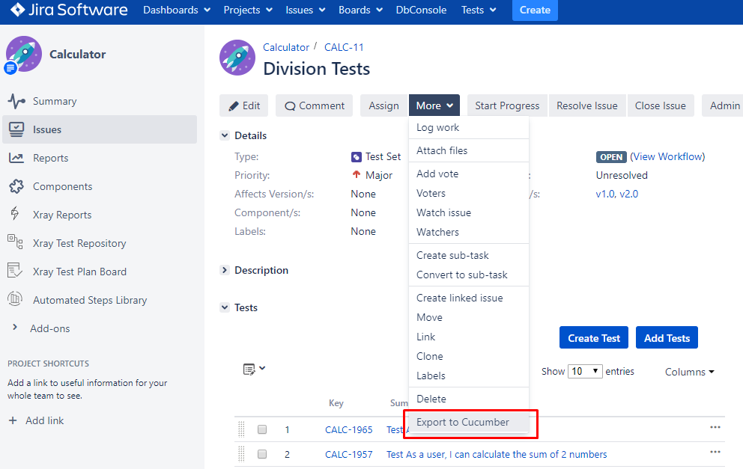Click the Comment button
The image size is (743, 469).
314,105
